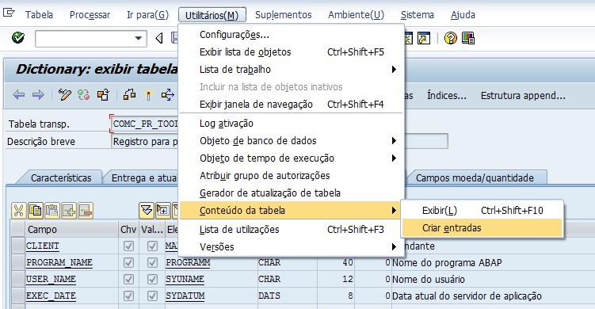Click the active/inactive switch icon

click(83, 94)
